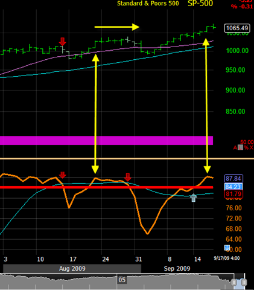This screenshot has height=290, width=254.
Task: Click the 76.00 indicator axis label
Action: 233,208
